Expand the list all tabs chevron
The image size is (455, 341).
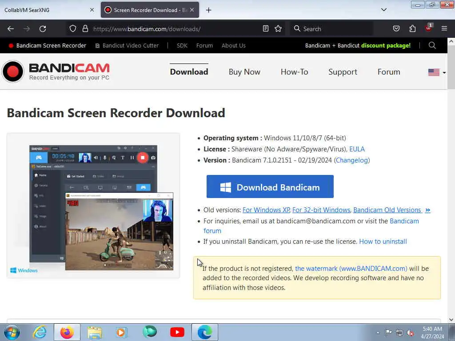tap(383, 10)
